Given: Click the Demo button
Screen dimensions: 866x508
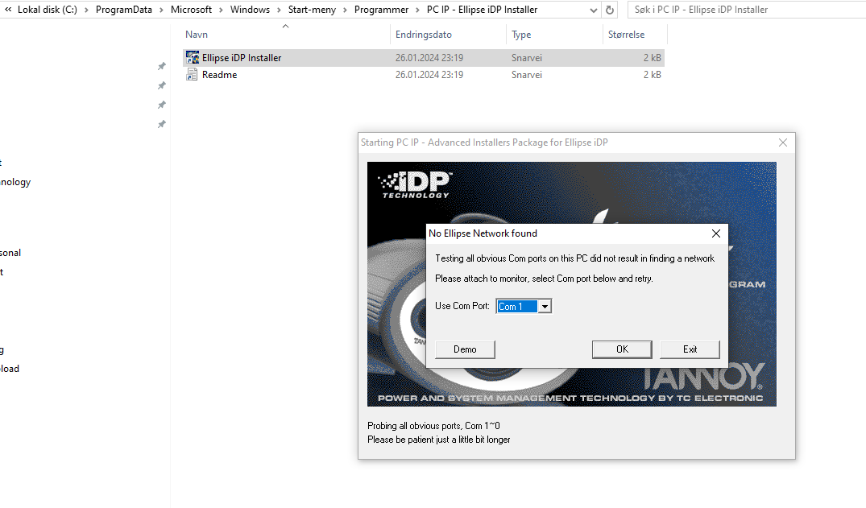Looking at the screenshot, I should tap(465, 349).
